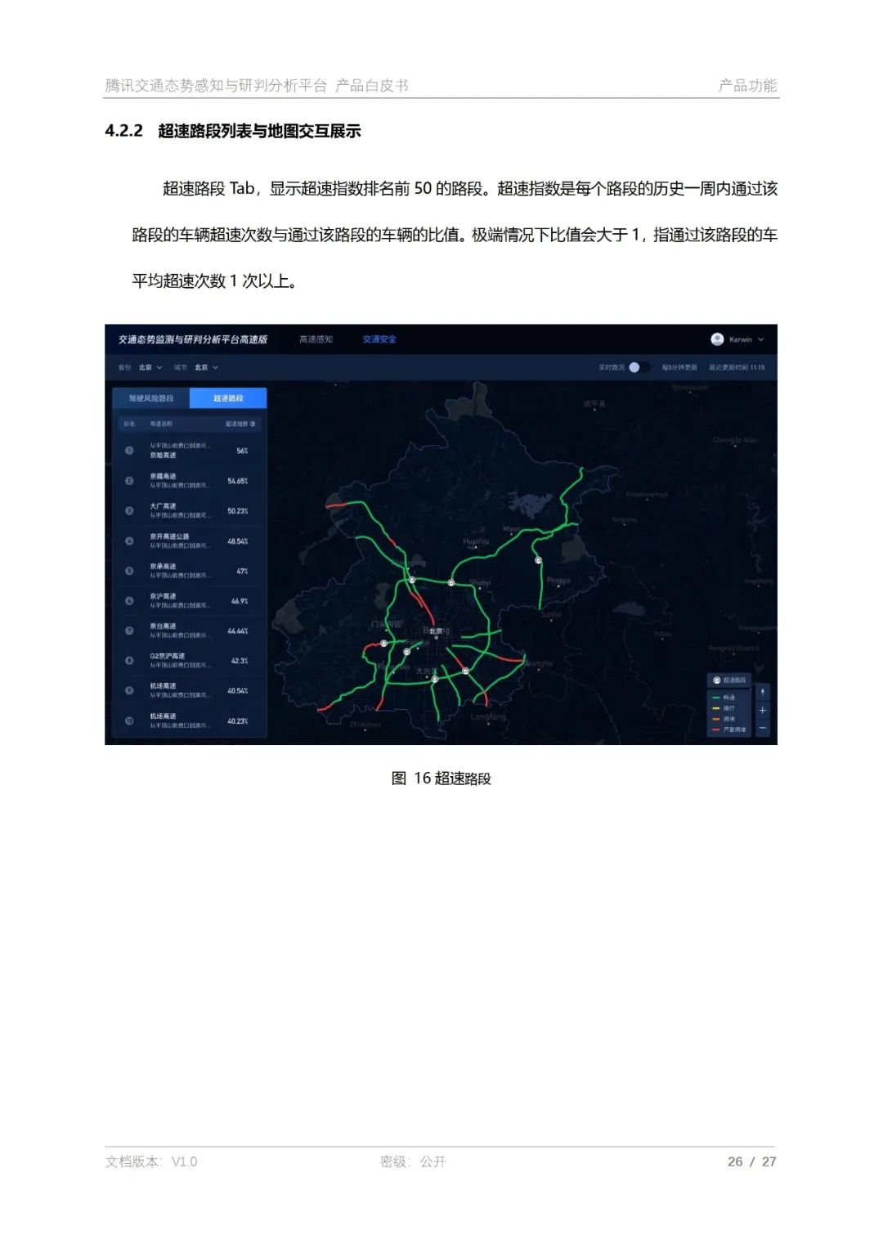Click the 48.54% speeding index value
Image resolution: width=883 pixels, height=1248 pixels.
[238, 541]
